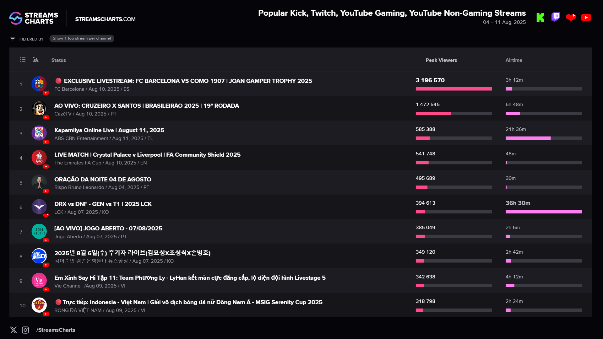Open the STREAMSCHARTS.COM link
The width and height of the screenshot is (603, 339).
[x=106, y=19]
